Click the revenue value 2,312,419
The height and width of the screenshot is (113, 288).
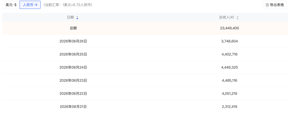[x=229, y=107]
